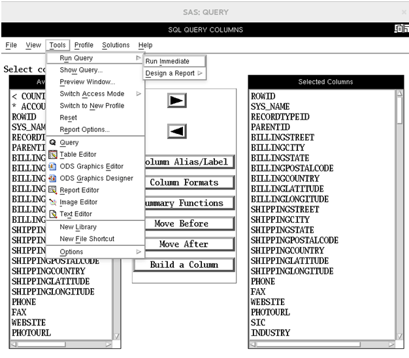This screenshot has height=358, width=409.
Task: Click Available Columns scroll down arrow
Action: [116, 336]
